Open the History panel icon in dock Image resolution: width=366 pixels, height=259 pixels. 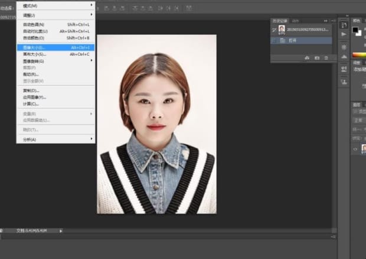pyautogui.click(x=344, y=24)
